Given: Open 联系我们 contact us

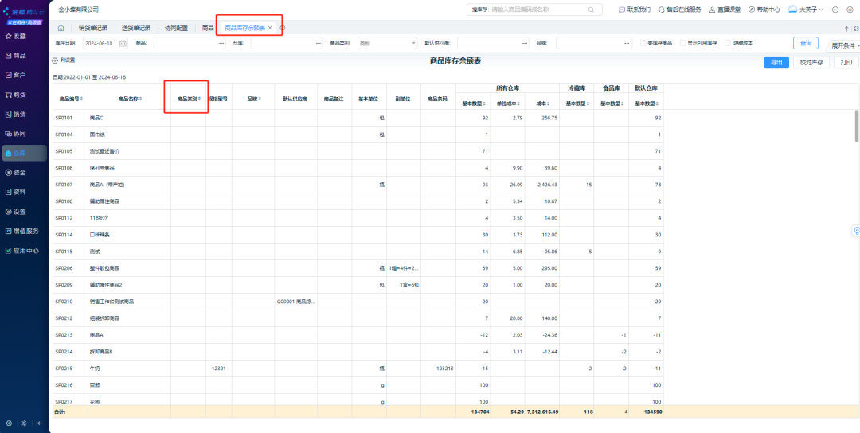Looking at the screenshot, I should pyautogui.click(x=635, y=10).
